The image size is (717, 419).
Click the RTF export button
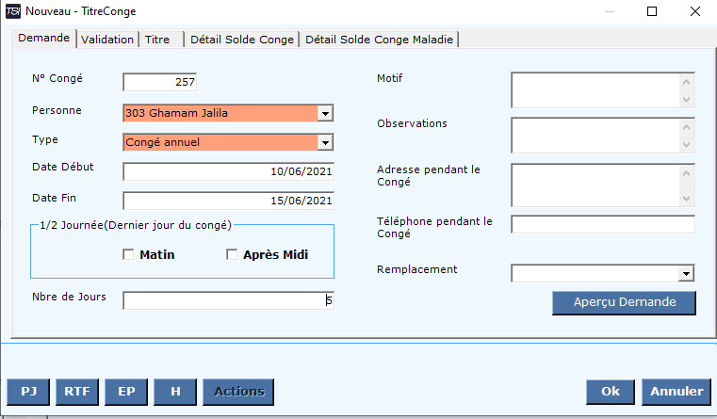pyautogui.click(x=77, y=392)
